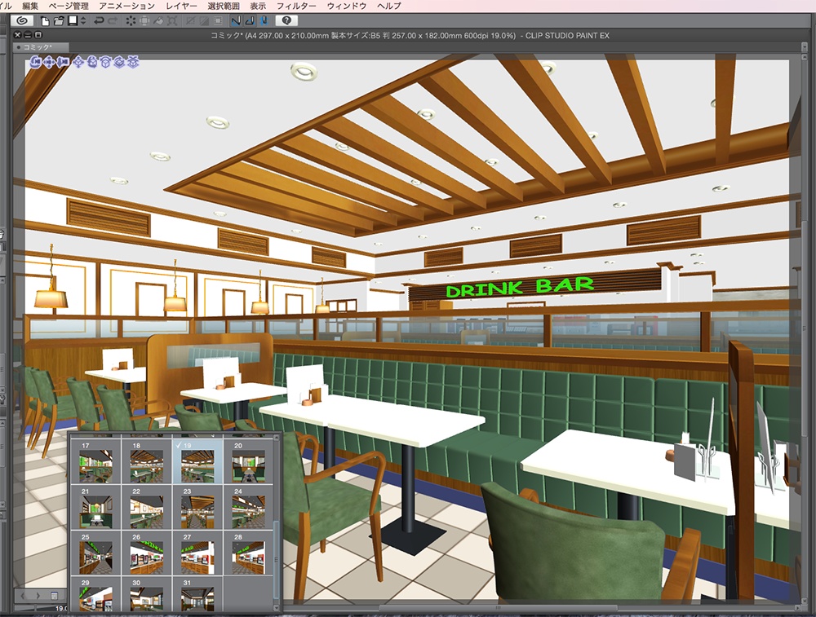Viewport: 816px width, 617px height.
Task: Click the Open file folder icon
Action: 59,21
